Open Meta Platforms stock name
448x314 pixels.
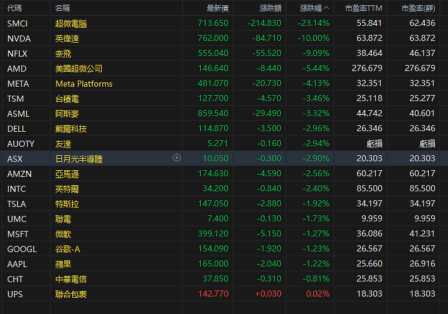point(84,84)
